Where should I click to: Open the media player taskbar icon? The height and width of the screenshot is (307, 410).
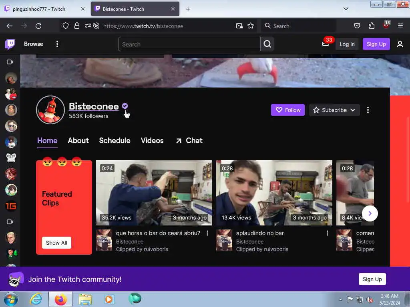tap(109, 299)
